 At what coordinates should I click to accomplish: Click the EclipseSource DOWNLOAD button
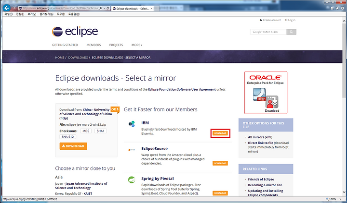click(x=220, y=163)
